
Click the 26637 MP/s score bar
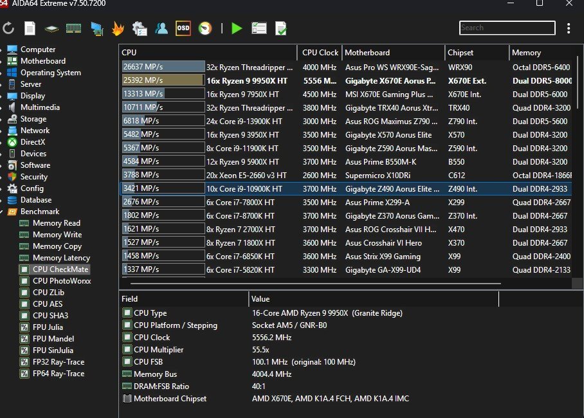coord(163,67)
